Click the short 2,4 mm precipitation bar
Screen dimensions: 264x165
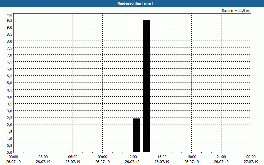(x=136, y=135)
